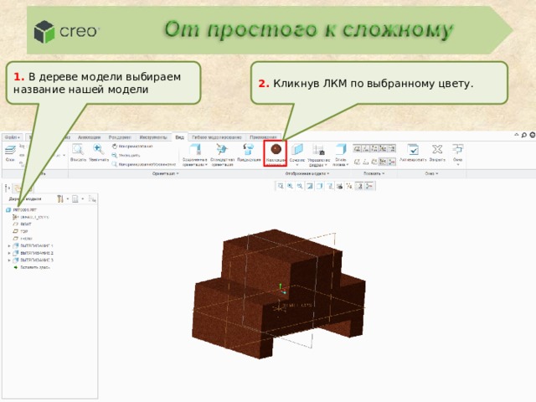Expand Показать group dropdown
536x402 pixels.
374,174
